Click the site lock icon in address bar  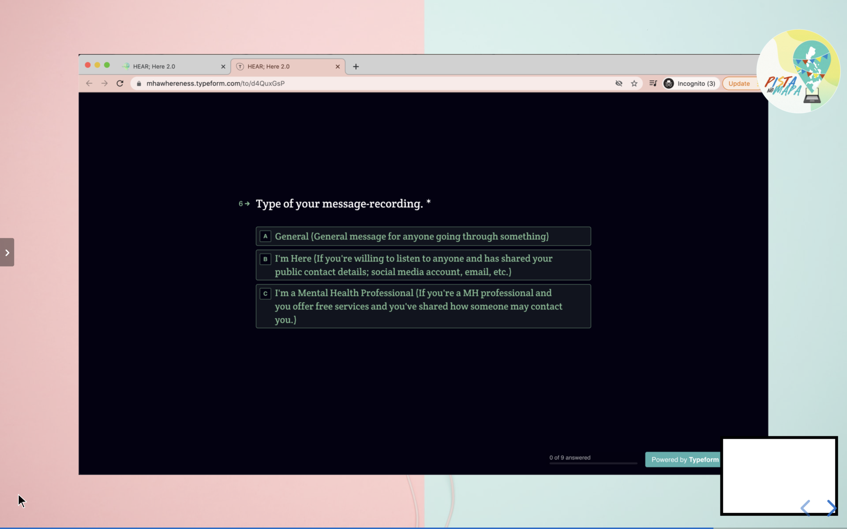click(139, 83)
